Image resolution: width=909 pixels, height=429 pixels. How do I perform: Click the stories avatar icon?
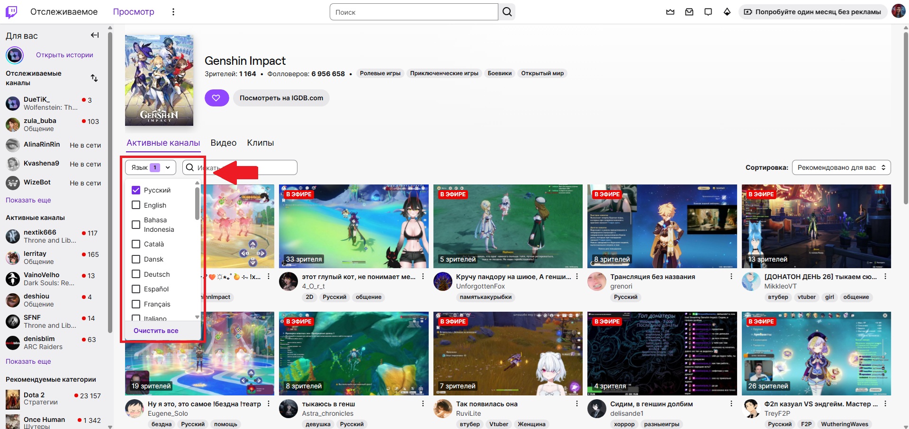click(15, 55)
